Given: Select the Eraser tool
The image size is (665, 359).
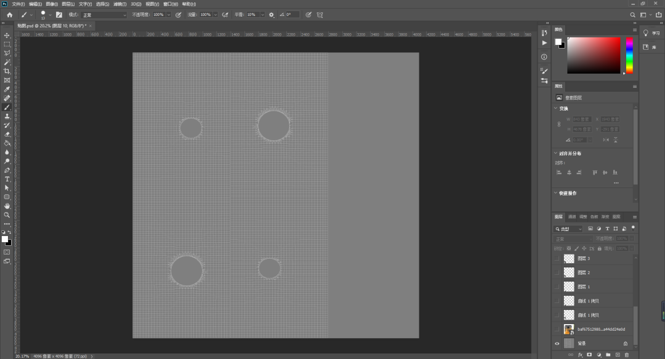Looking at the screenshot, I should click(x=7, y=134).
